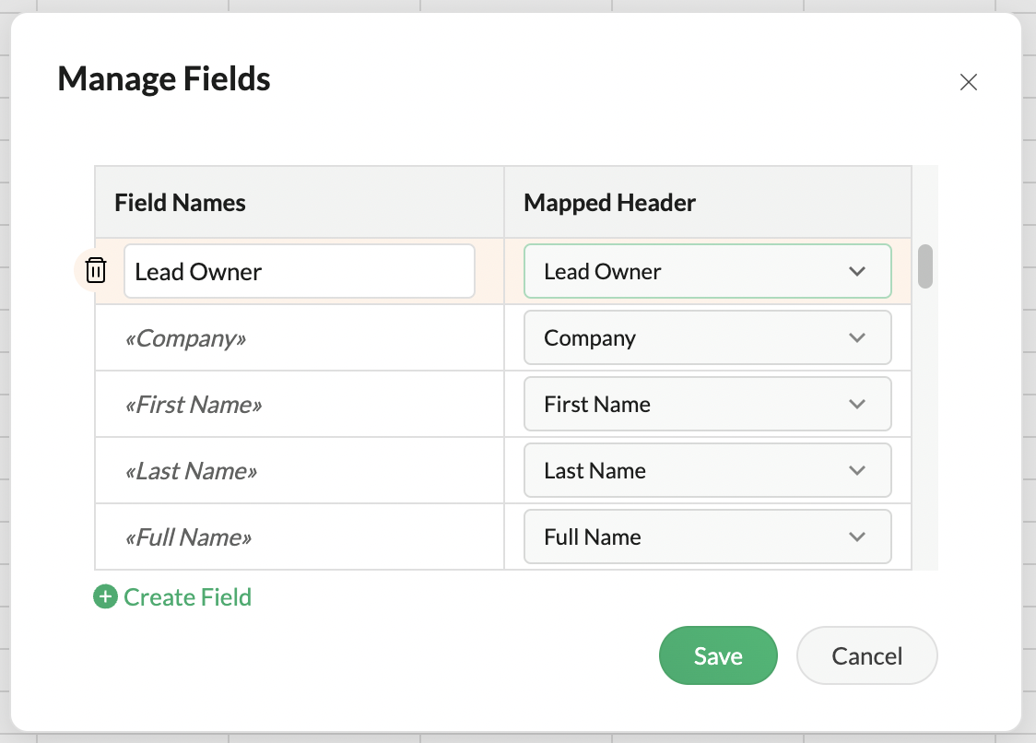Open the First Name mapped header dropdown
Viewport: 1036px width, 743px height.
(x=707, y=404)
